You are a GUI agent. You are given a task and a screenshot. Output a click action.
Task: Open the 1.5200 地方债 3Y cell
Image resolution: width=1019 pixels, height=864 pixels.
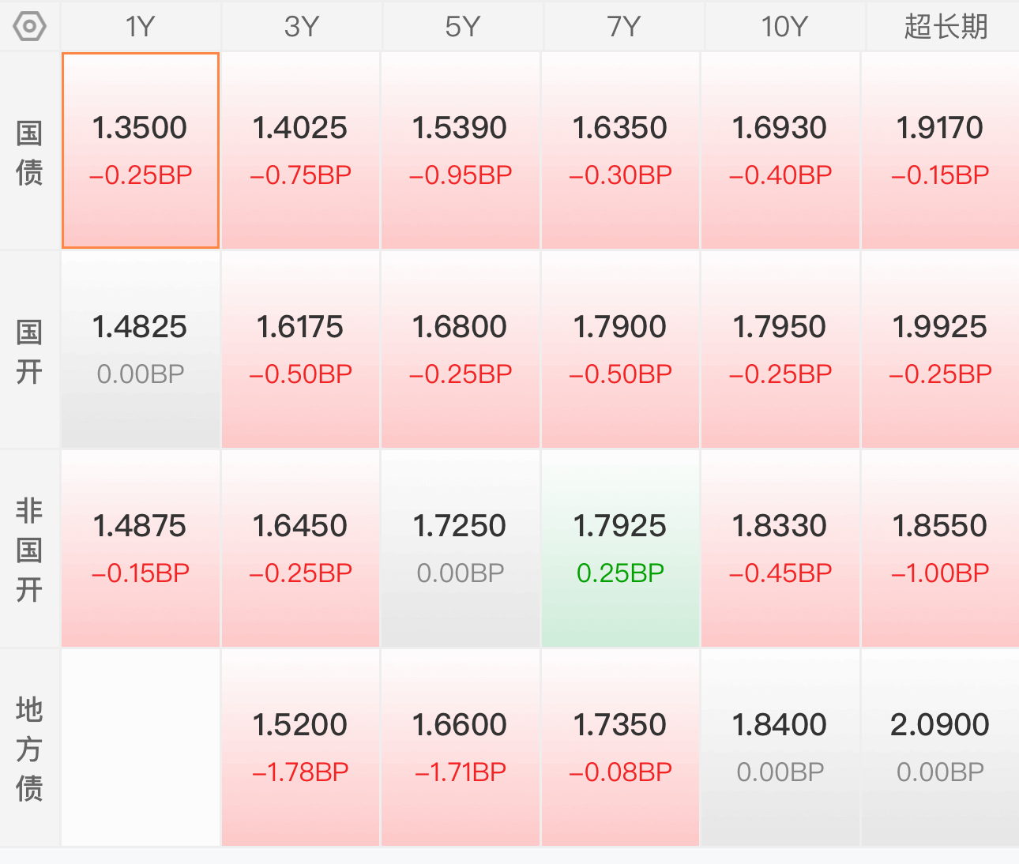(300, 748)
